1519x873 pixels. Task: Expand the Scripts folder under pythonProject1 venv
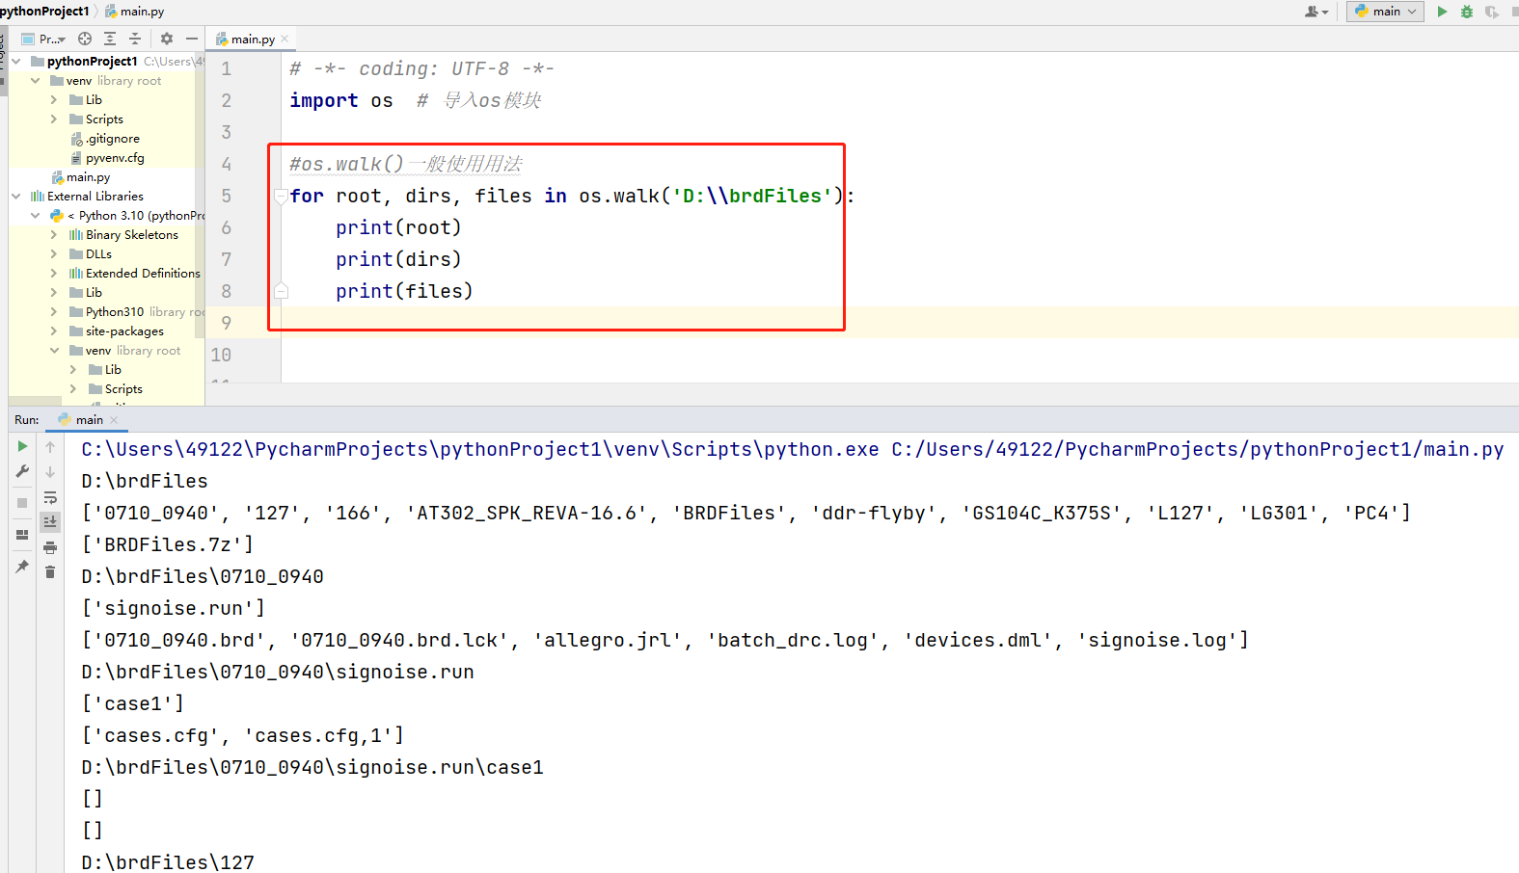[x=54, y=119]
